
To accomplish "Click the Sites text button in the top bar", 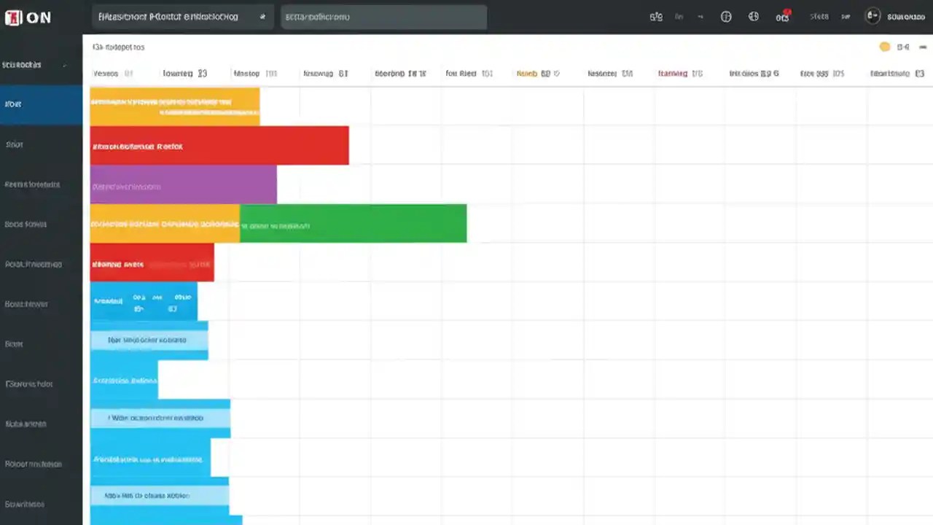I will tap(819, 17).
